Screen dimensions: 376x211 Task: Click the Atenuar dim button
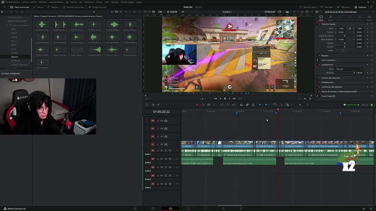365,105
